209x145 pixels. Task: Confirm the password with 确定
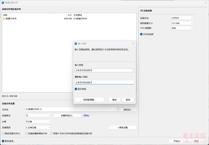click(x=114, y=100)
